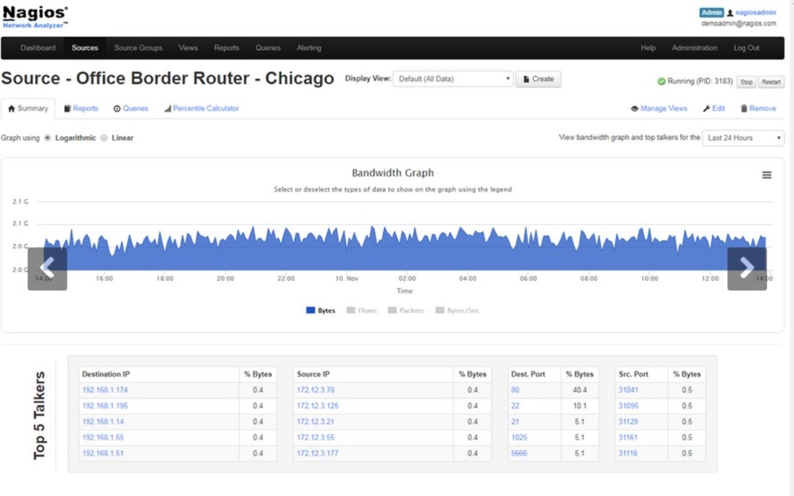The height and width of the screenshot is (496, 794).
Task: Click Log Out in the navigation bar
Action: click(746, 48)
